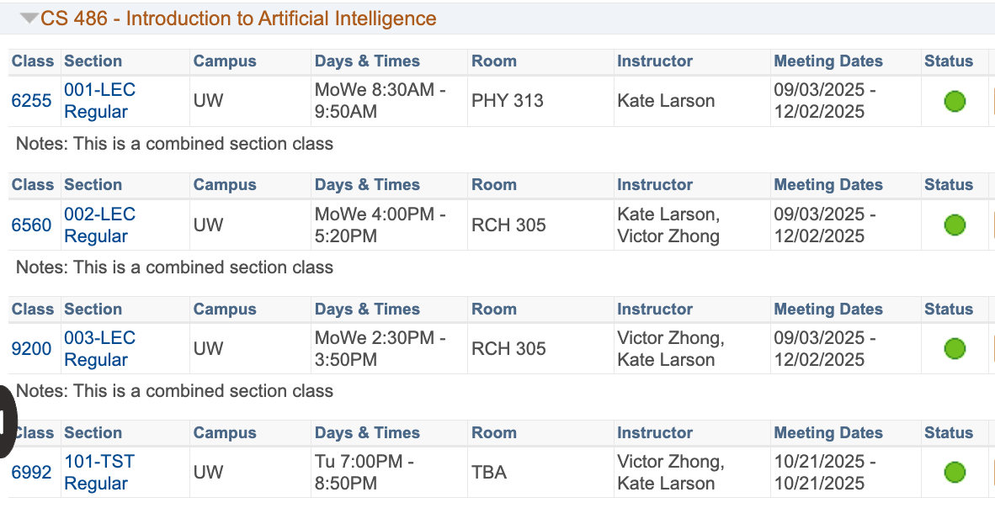Click green open status icon for class 6255
The width and height of the screenshot is (995, 508).
point(955,101)
